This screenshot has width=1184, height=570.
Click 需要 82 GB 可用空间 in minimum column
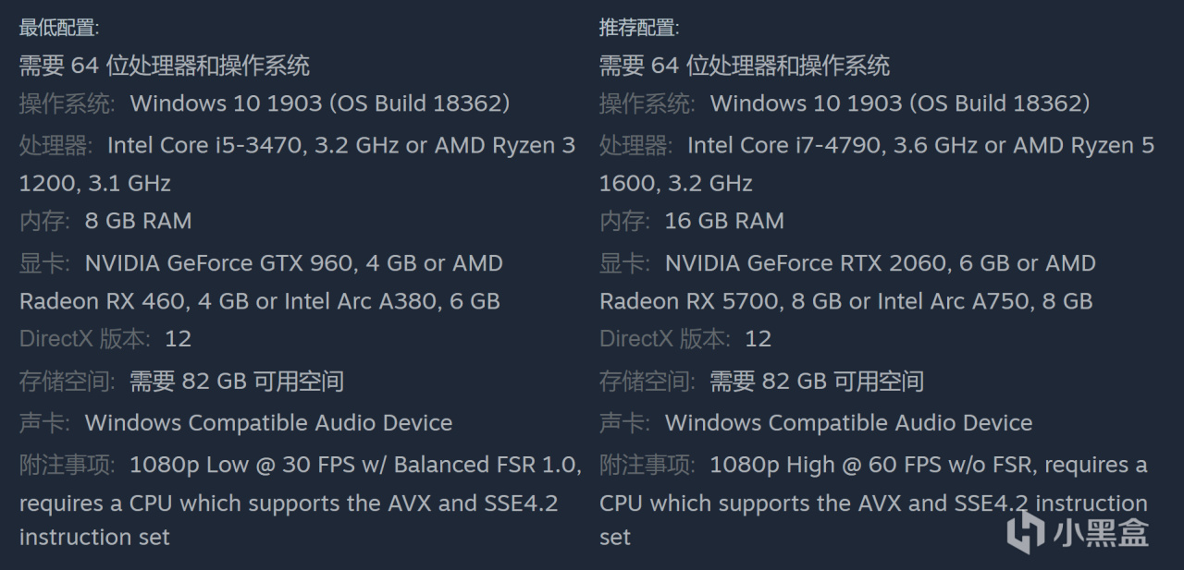(237, 382)
